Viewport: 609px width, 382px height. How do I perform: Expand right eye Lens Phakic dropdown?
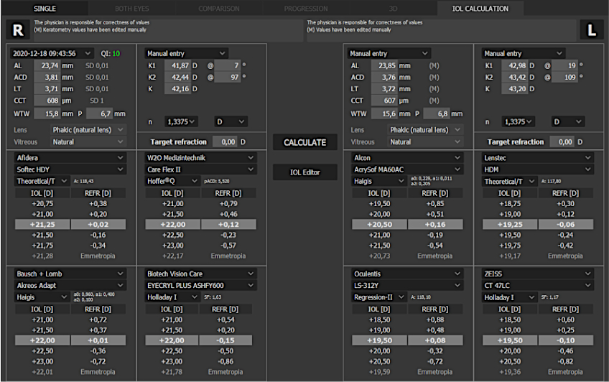coord(88,130)
